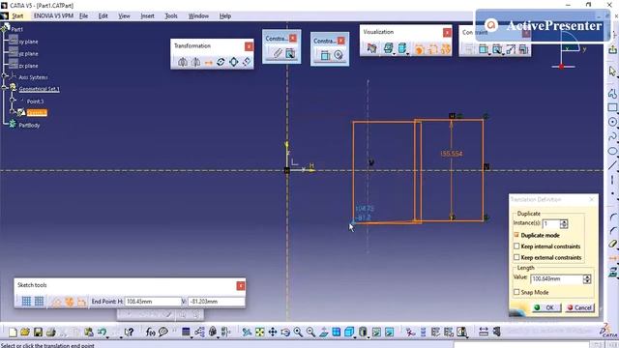Image resolution: width=619 pixels, height=348 pixels.
Task: Select the Rectangle tool on right toolbar
Action: tap(612, 107)
